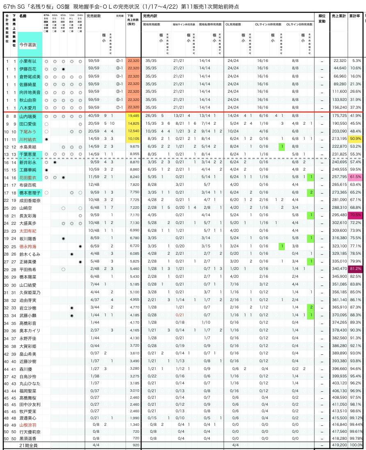Click the yellow highlighted 50.9% cell
The width and height of the screenshot is (366, 450).
tap(356, 139)
